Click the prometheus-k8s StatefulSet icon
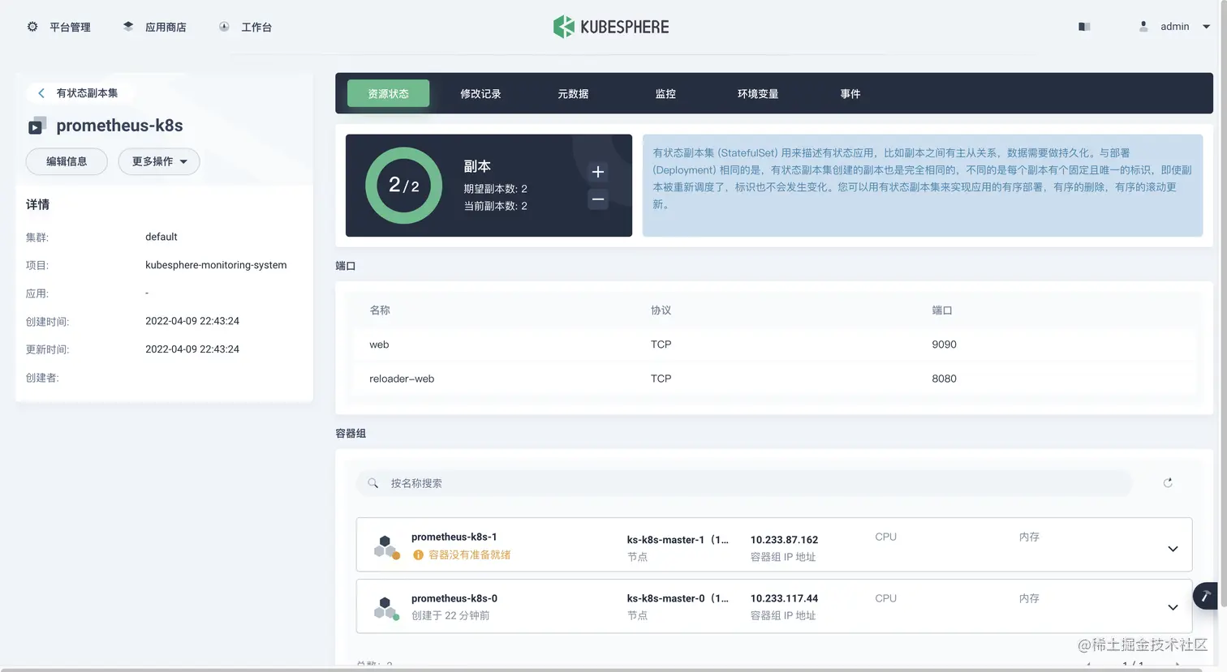The height and width of the screenshot is (672, 1227). point(37,126)
